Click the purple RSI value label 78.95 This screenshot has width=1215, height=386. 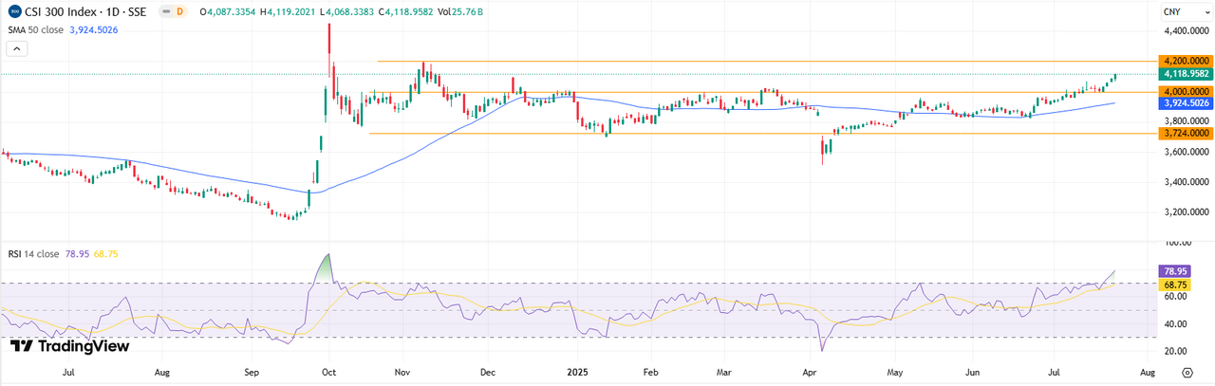pos(1176,271)
